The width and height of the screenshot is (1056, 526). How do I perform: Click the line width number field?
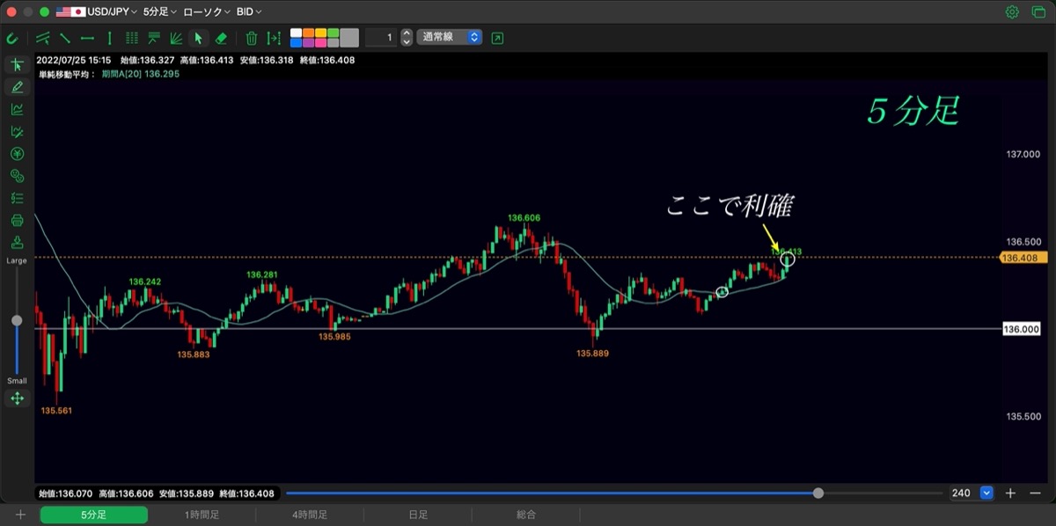click(380, 38)
